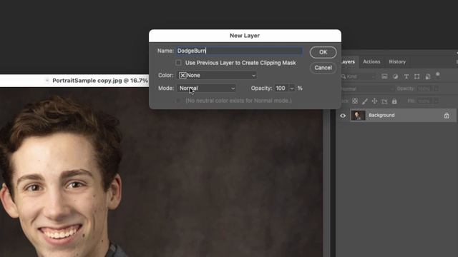Expand the Opacity slider arrow in dialog
The width and height of the screenshot is (458, 257).
(292, 89)
